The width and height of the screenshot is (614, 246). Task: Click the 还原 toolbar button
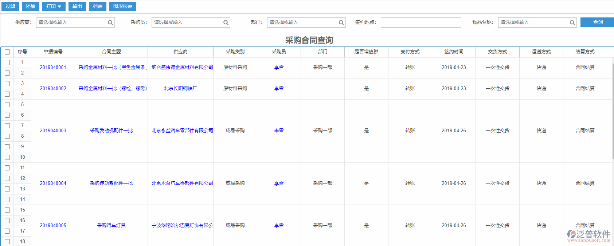click(31, 7)
